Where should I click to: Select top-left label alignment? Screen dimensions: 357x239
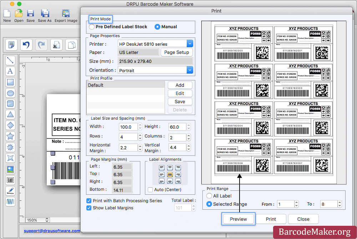tap(162, 168)
